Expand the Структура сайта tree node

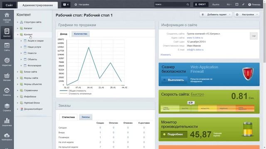pyautogui.click(x=17, y=22)
